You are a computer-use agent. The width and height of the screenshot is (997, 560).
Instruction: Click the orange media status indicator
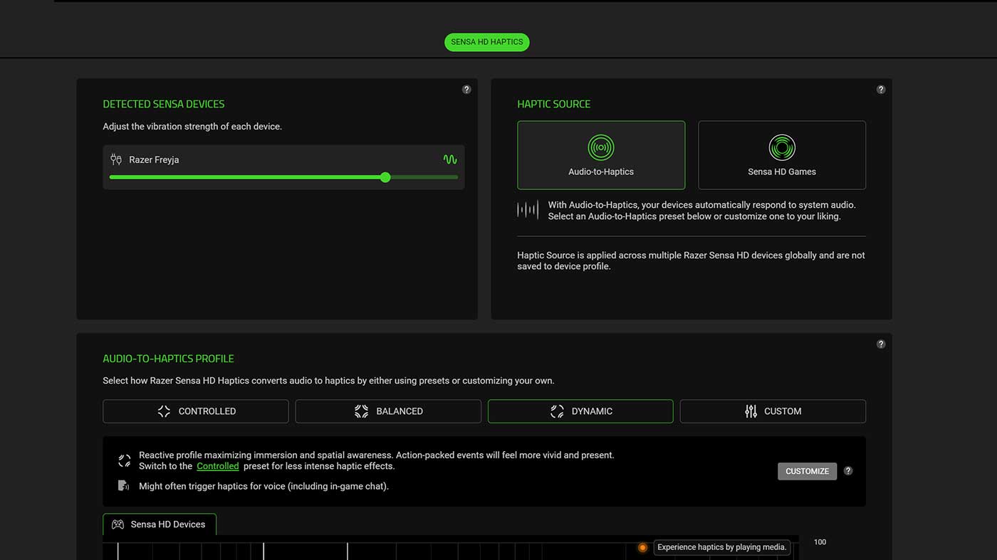[642, 547]
